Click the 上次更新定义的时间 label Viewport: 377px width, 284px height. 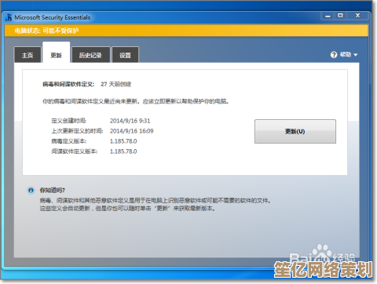[x=77, y=131]
